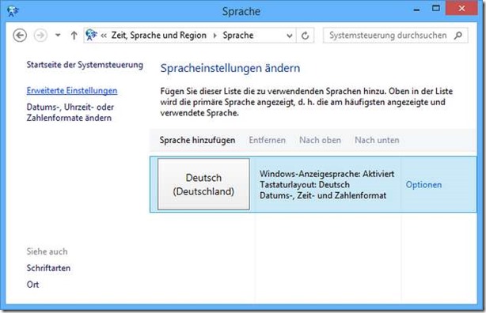Click the 'Spracheinstellungen ändern' heading
Viewport: 486px width, 313px height.
click(x=230, y=68)
